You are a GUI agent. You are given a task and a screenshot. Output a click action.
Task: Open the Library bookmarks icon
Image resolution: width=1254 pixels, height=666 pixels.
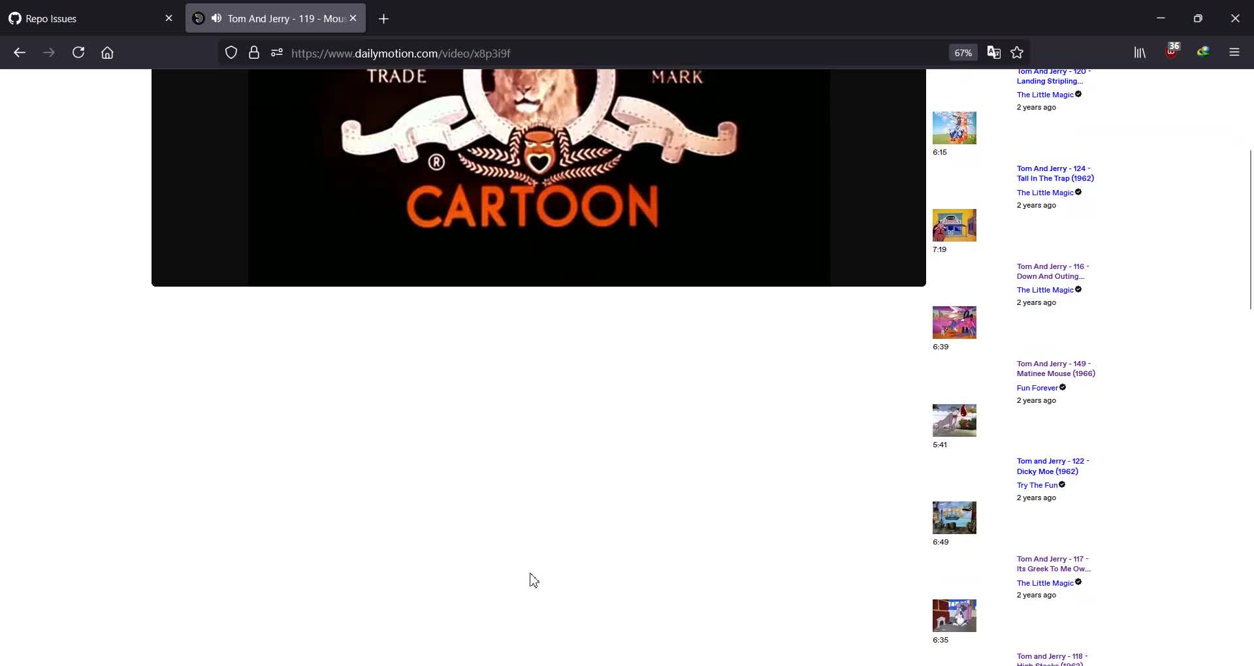click(x=1140, y=53)
